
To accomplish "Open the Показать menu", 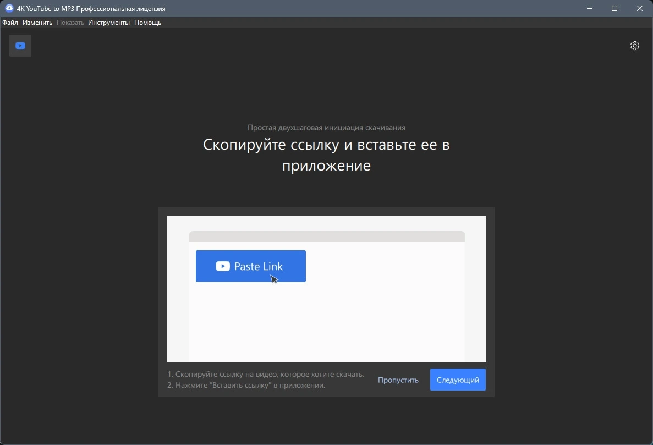I will (x=70, y=23).
